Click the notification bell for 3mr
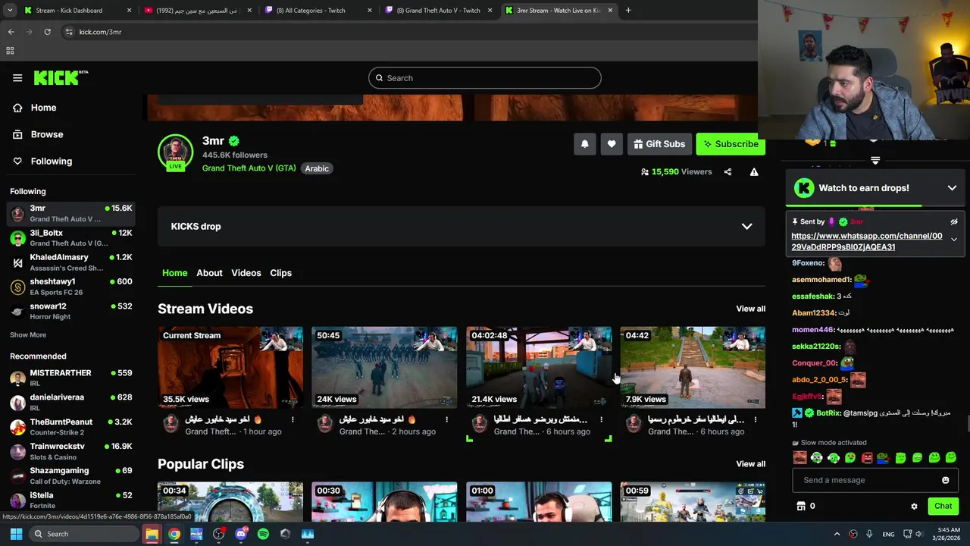970x546 pixels. [585, 144]
